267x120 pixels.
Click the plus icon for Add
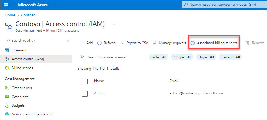point(82,43)
